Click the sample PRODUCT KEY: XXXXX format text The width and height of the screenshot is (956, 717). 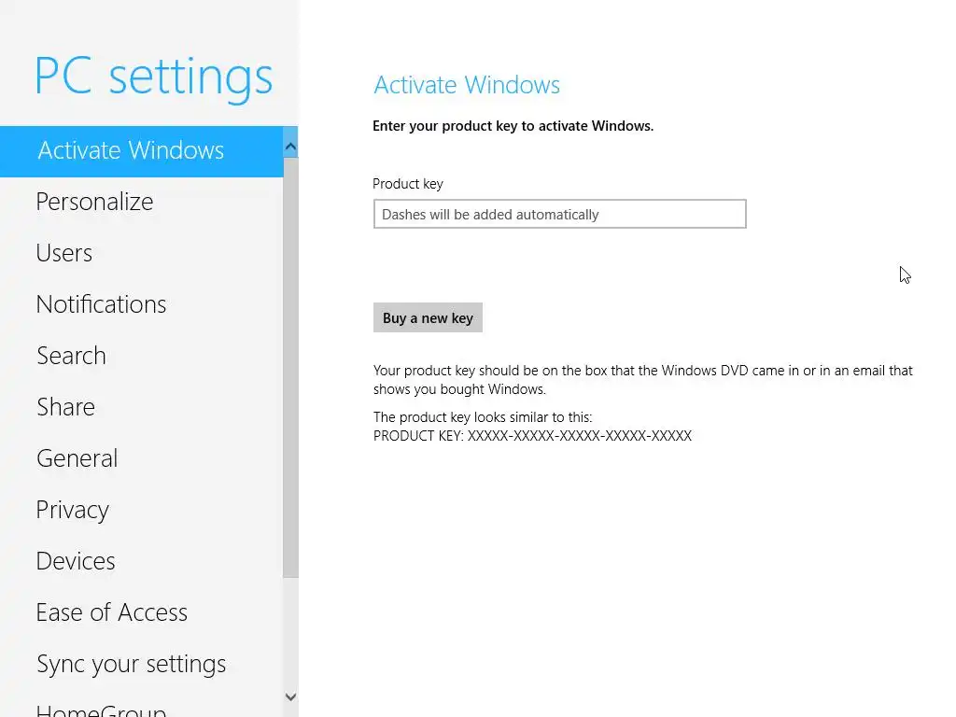(532, 436)
